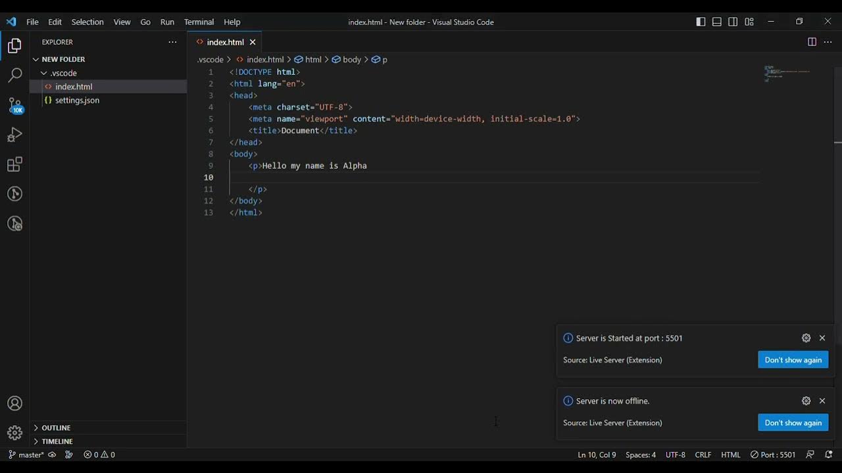Collapse the .vscode folder
Viewport: 842px width, 473px height.
[x=64, y=73]
